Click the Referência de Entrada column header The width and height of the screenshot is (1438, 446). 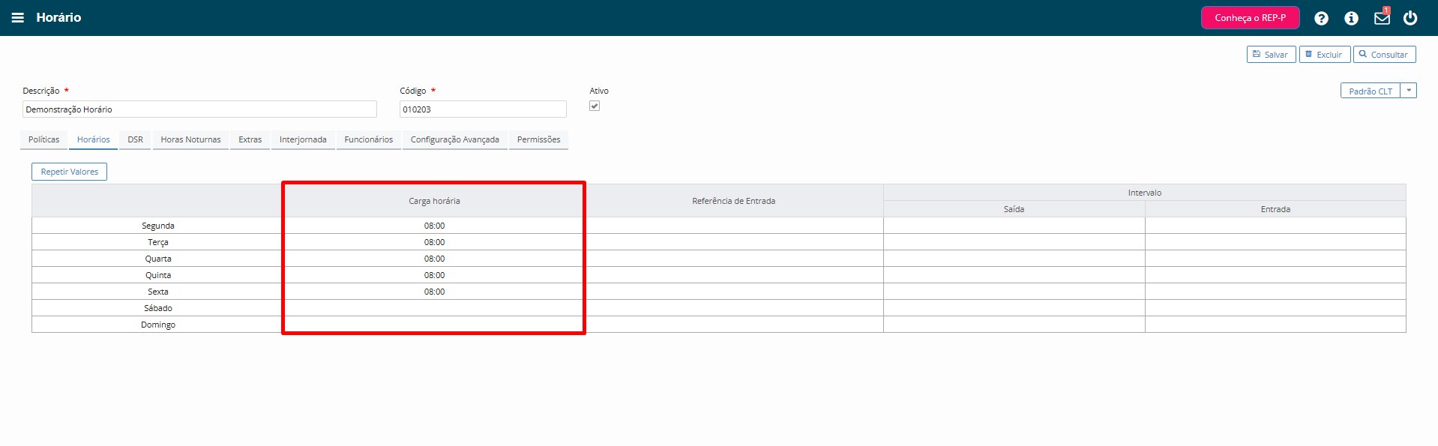pos(734,201)
